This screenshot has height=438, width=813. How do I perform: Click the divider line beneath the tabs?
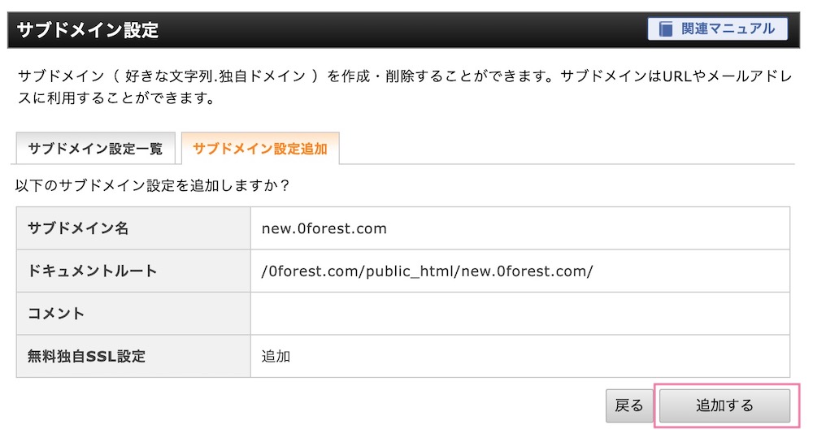[567, 164]
